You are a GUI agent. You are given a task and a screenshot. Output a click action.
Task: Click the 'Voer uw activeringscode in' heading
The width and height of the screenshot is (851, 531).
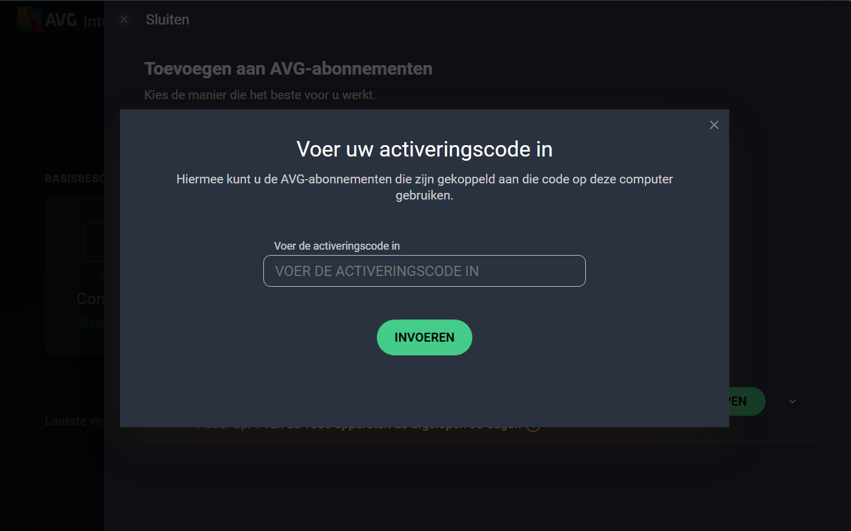coord(424,149)
